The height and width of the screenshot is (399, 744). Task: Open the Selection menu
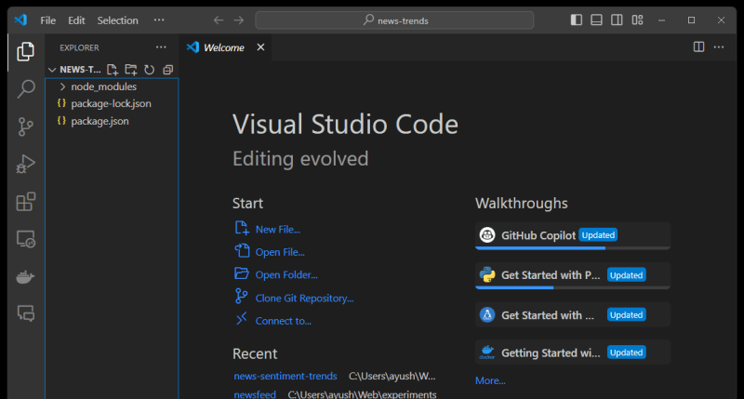(x=118, y=20)
